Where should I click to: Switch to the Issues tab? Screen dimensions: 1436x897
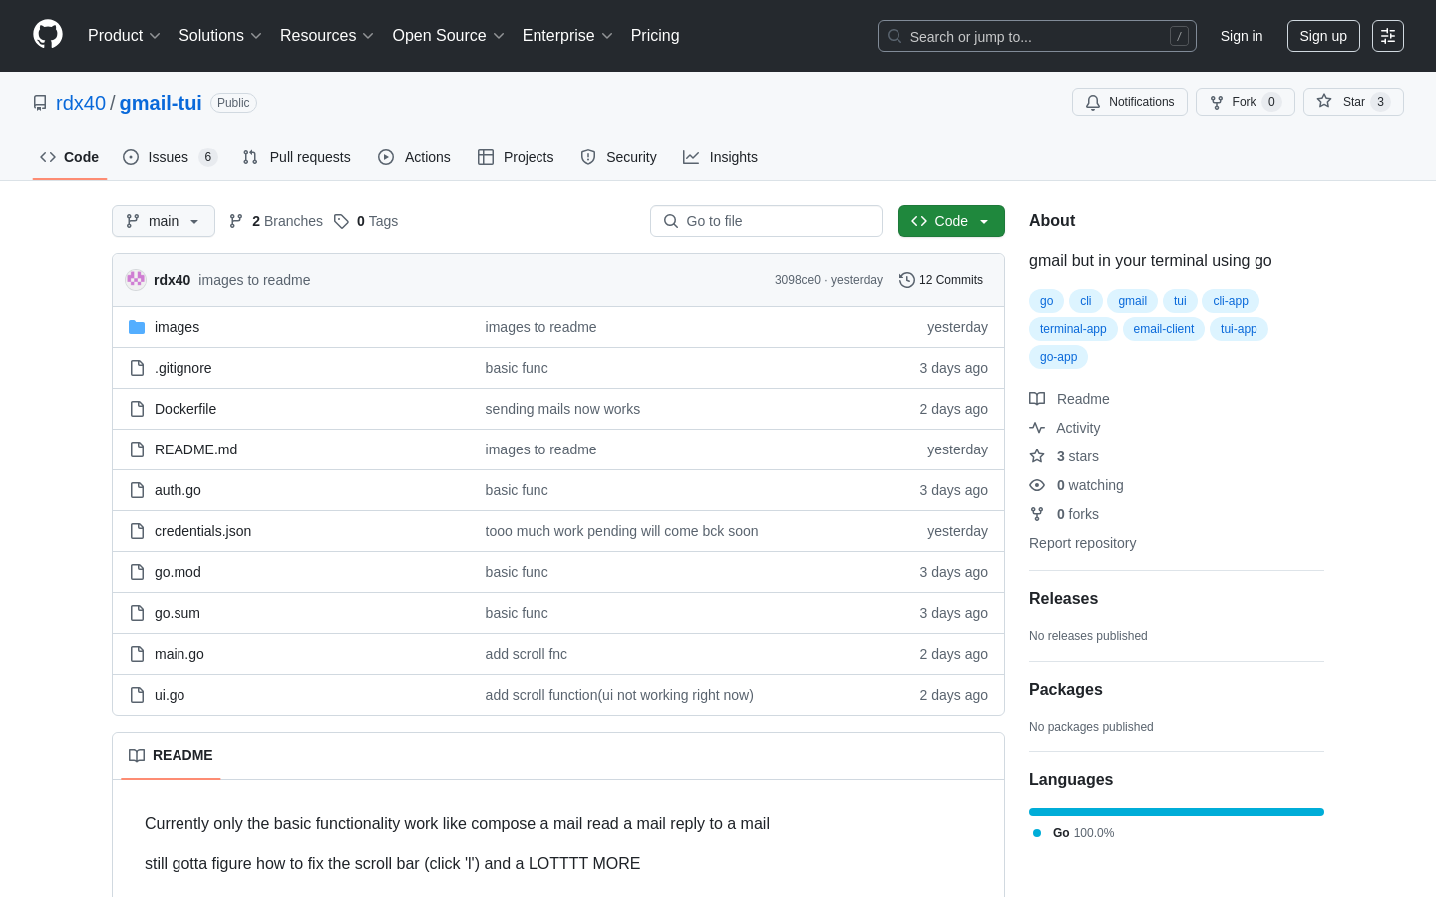tap(170, 157)
